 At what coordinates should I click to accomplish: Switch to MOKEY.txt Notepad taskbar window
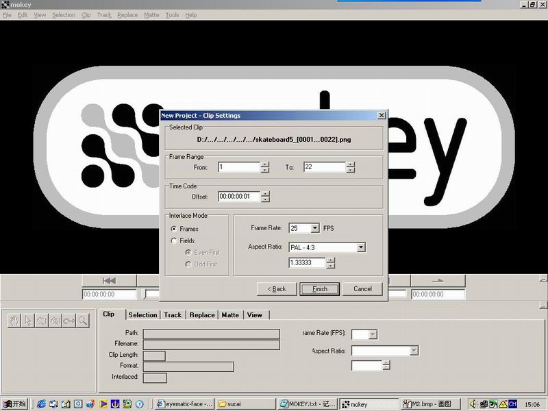307,404
